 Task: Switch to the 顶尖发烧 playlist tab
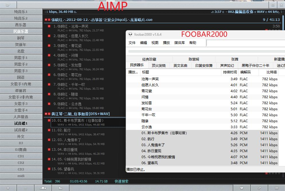(x=158, y=65)
